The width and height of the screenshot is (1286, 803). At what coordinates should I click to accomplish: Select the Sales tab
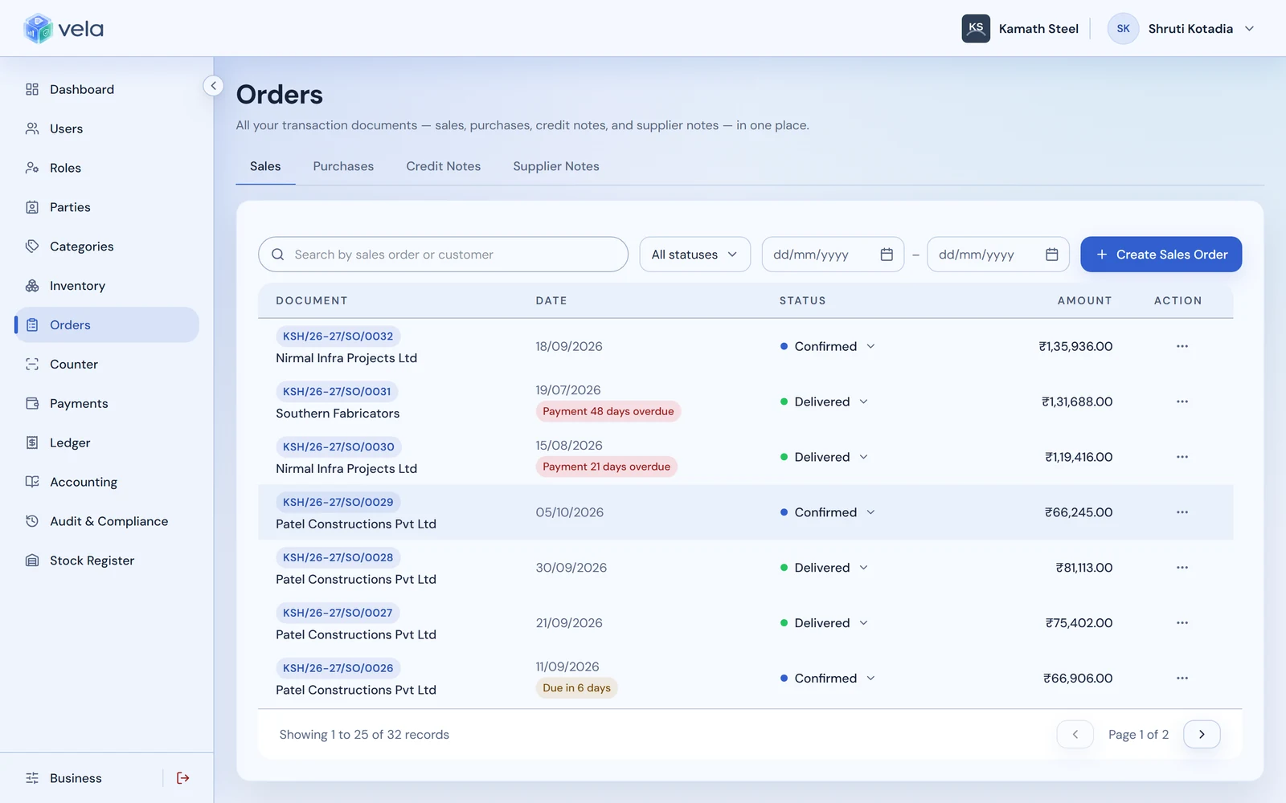tap(265, 166)
